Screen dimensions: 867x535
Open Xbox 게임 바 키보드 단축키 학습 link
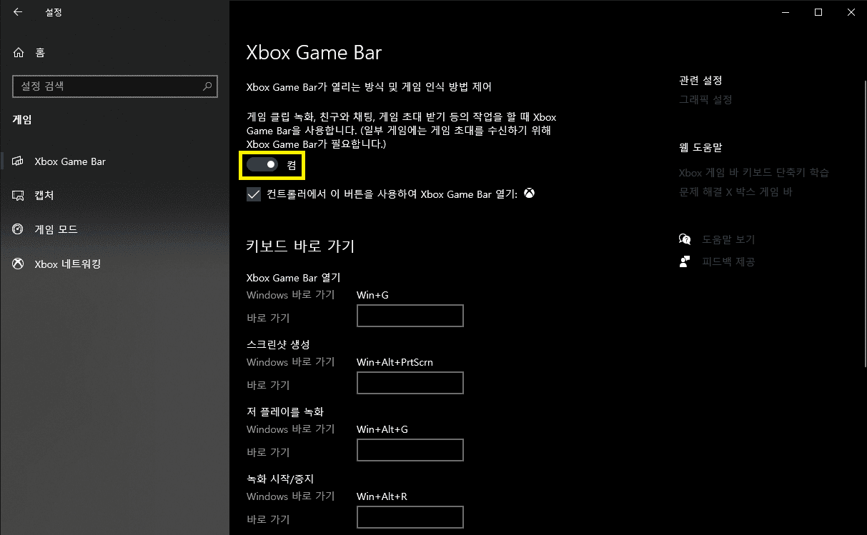tap(753, 173)
